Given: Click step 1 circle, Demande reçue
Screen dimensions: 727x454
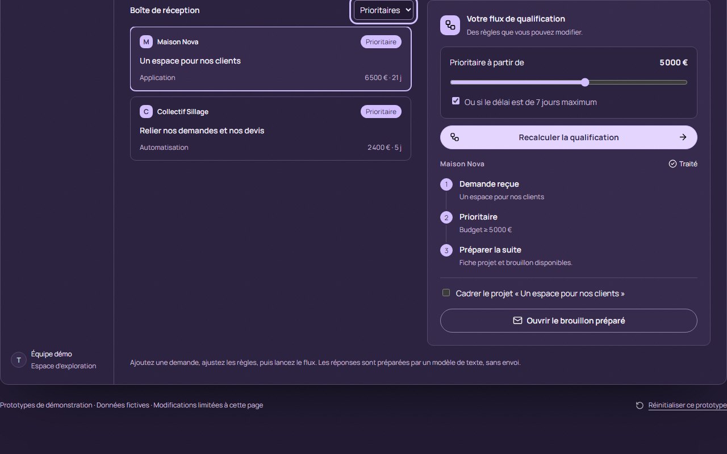Looking at the screenshot, I should point(446,184).
